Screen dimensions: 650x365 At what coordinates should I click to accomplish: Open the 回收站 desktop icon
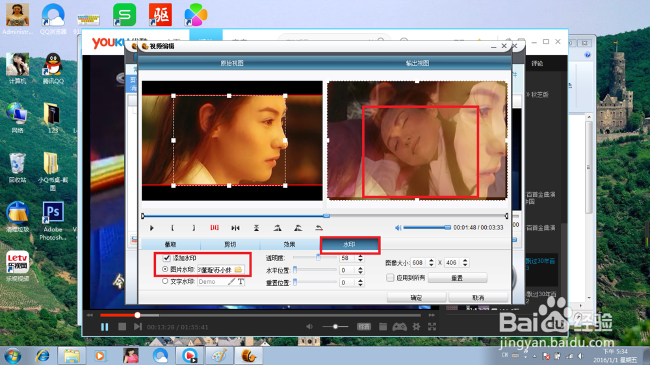(x=18, y=168)
